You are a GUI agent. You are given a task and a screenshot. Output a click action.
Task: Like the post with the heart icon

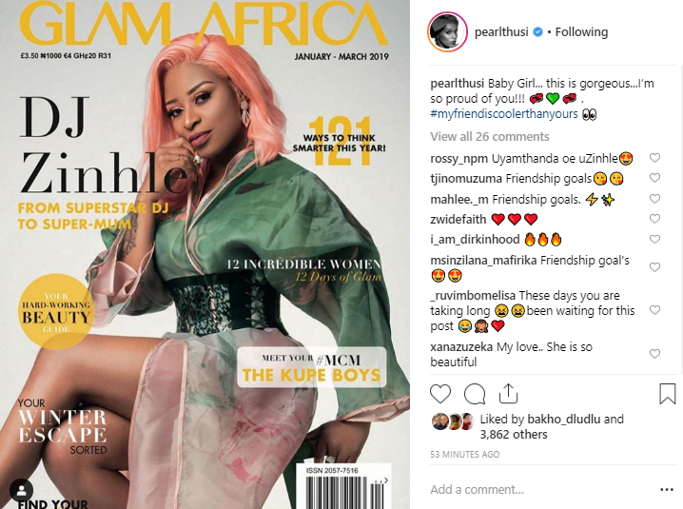pyautogui.click(x=440, y=394)
